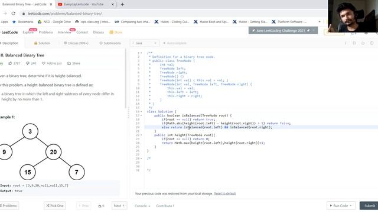Viewport: 378px width, 212px height.
Task: Open the Apps bookmarks shortcut
Action: click(x=4, y=22)
